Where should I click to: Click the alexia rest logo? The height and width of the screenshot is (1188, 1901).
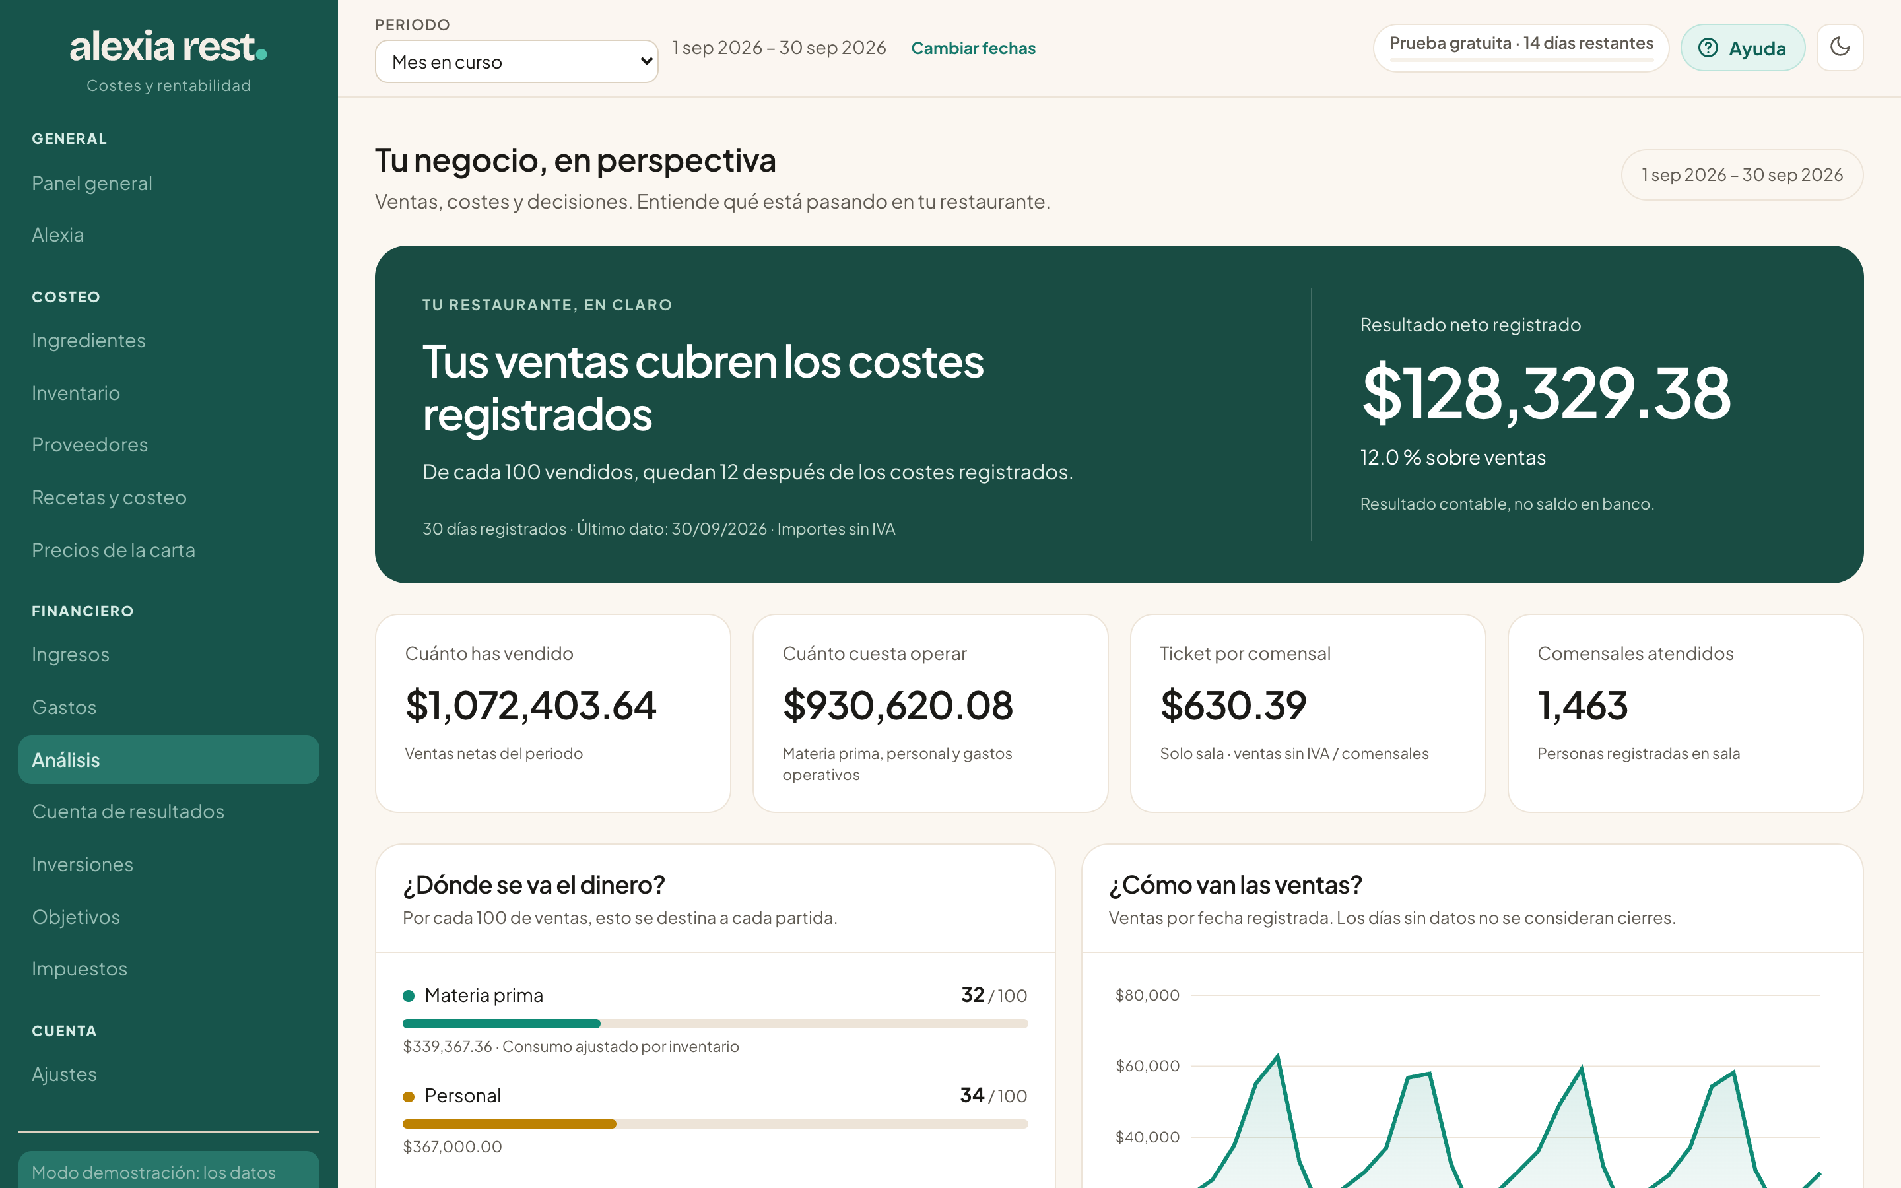(168, 46)
